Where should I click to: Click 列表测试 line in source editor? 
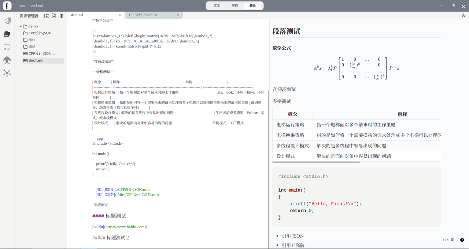[101, 205]
